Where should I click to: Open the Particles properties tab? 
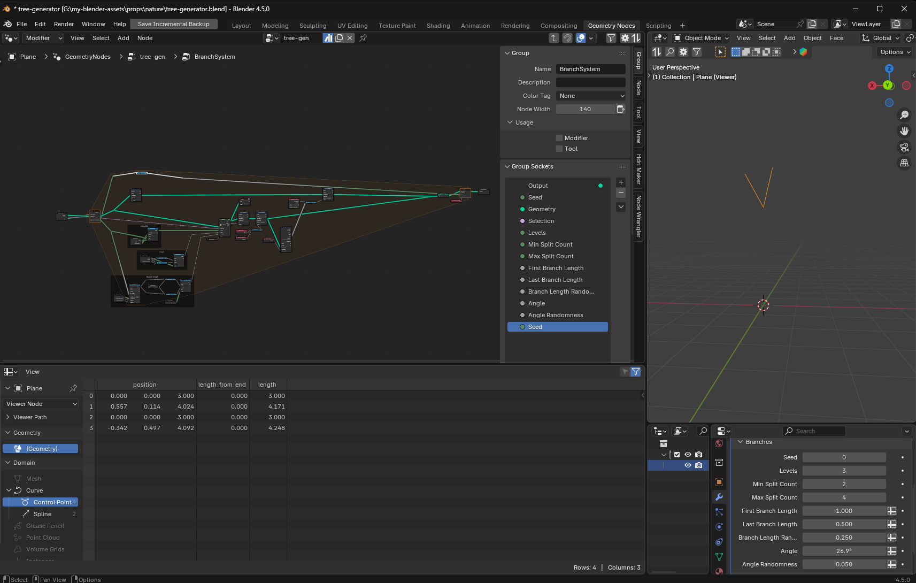point(719,512)
